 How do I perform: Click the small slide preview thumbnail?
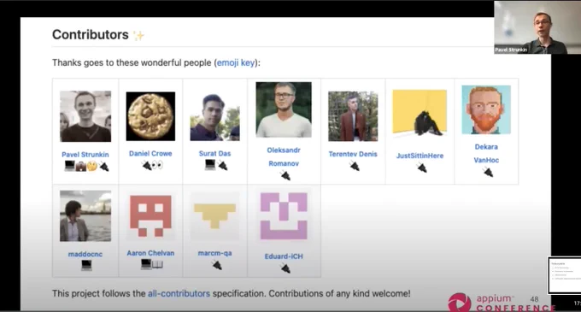pos(564,275)
